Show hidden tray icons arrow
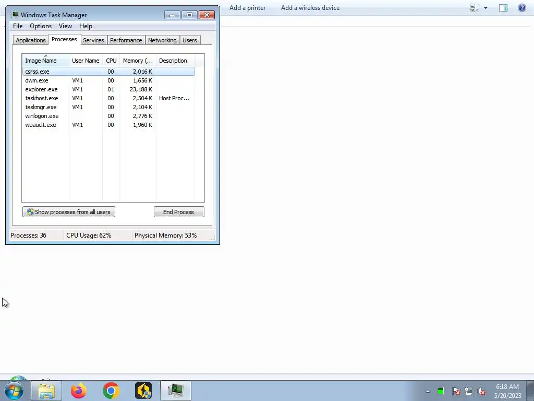Screen dimensions: 534x401 pyautogui.click(x=428, y=391)
